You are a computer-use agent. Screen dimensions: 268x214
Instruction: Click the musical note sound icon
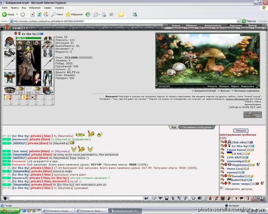click(x=185, y=198)
